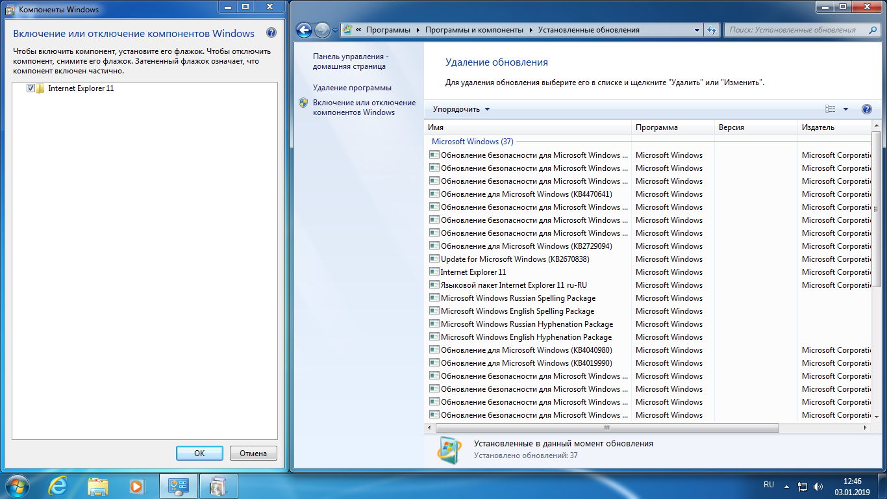
Task: Open help icon in Windows Components dialog
Action: coord(271,33)
